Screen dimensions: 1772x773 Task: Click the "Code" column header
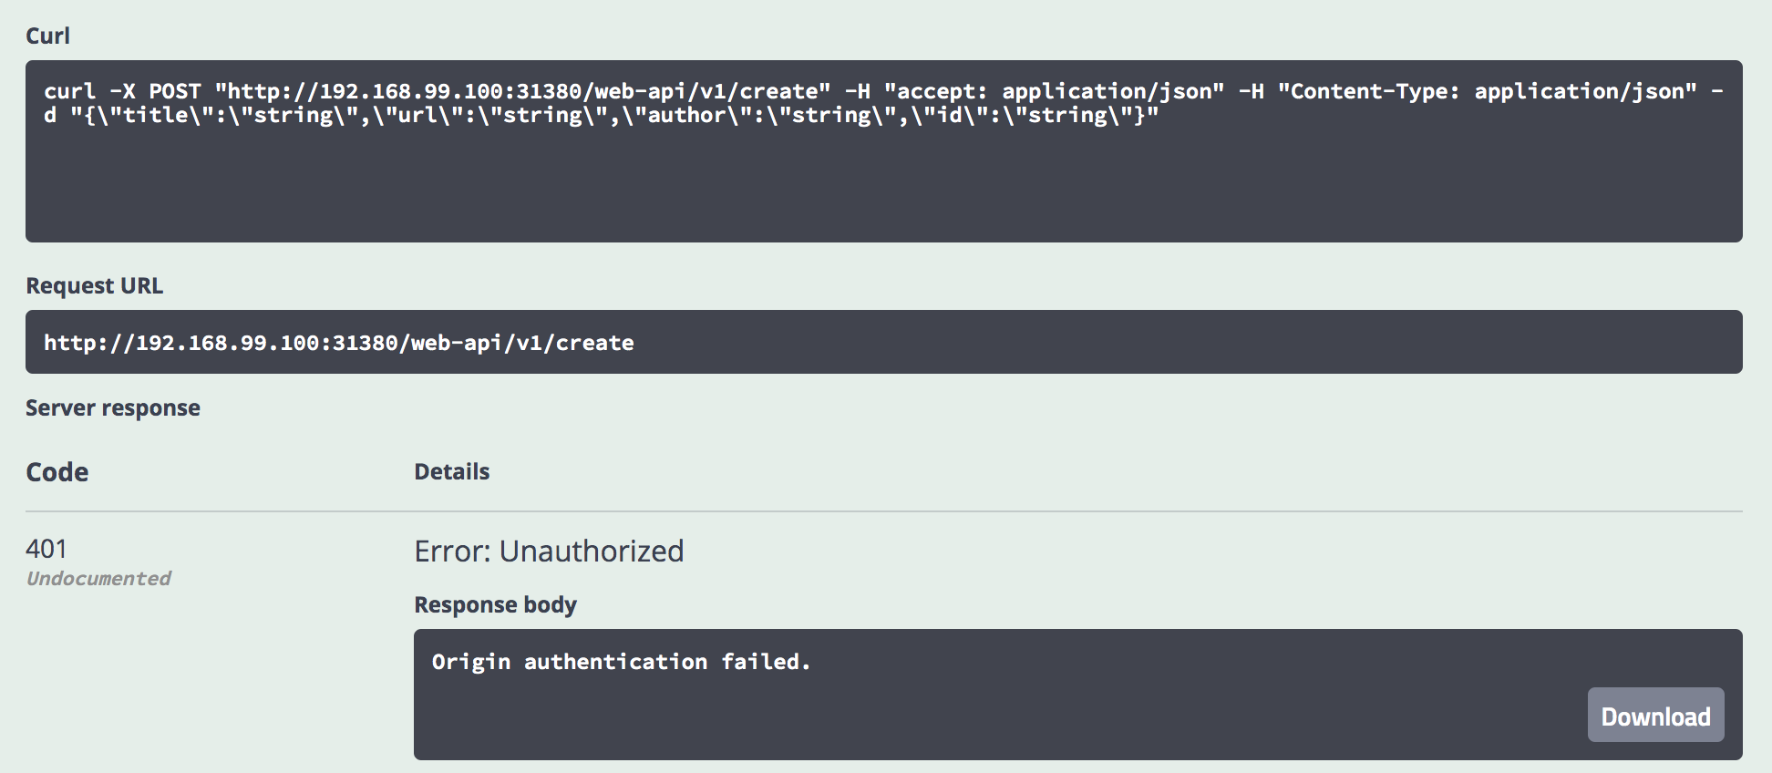57,472
